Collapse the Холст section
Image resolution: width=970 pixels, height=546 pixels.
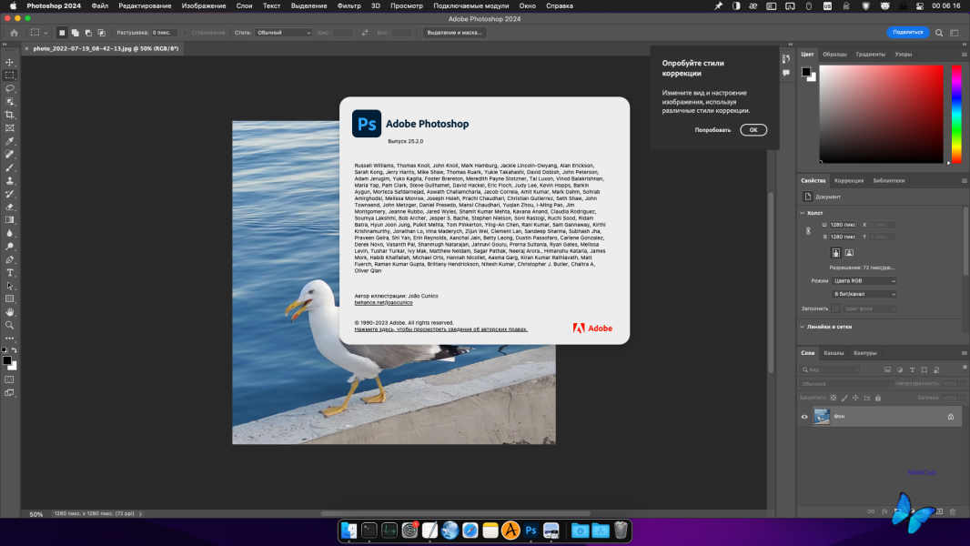click(x=803, y=213)
